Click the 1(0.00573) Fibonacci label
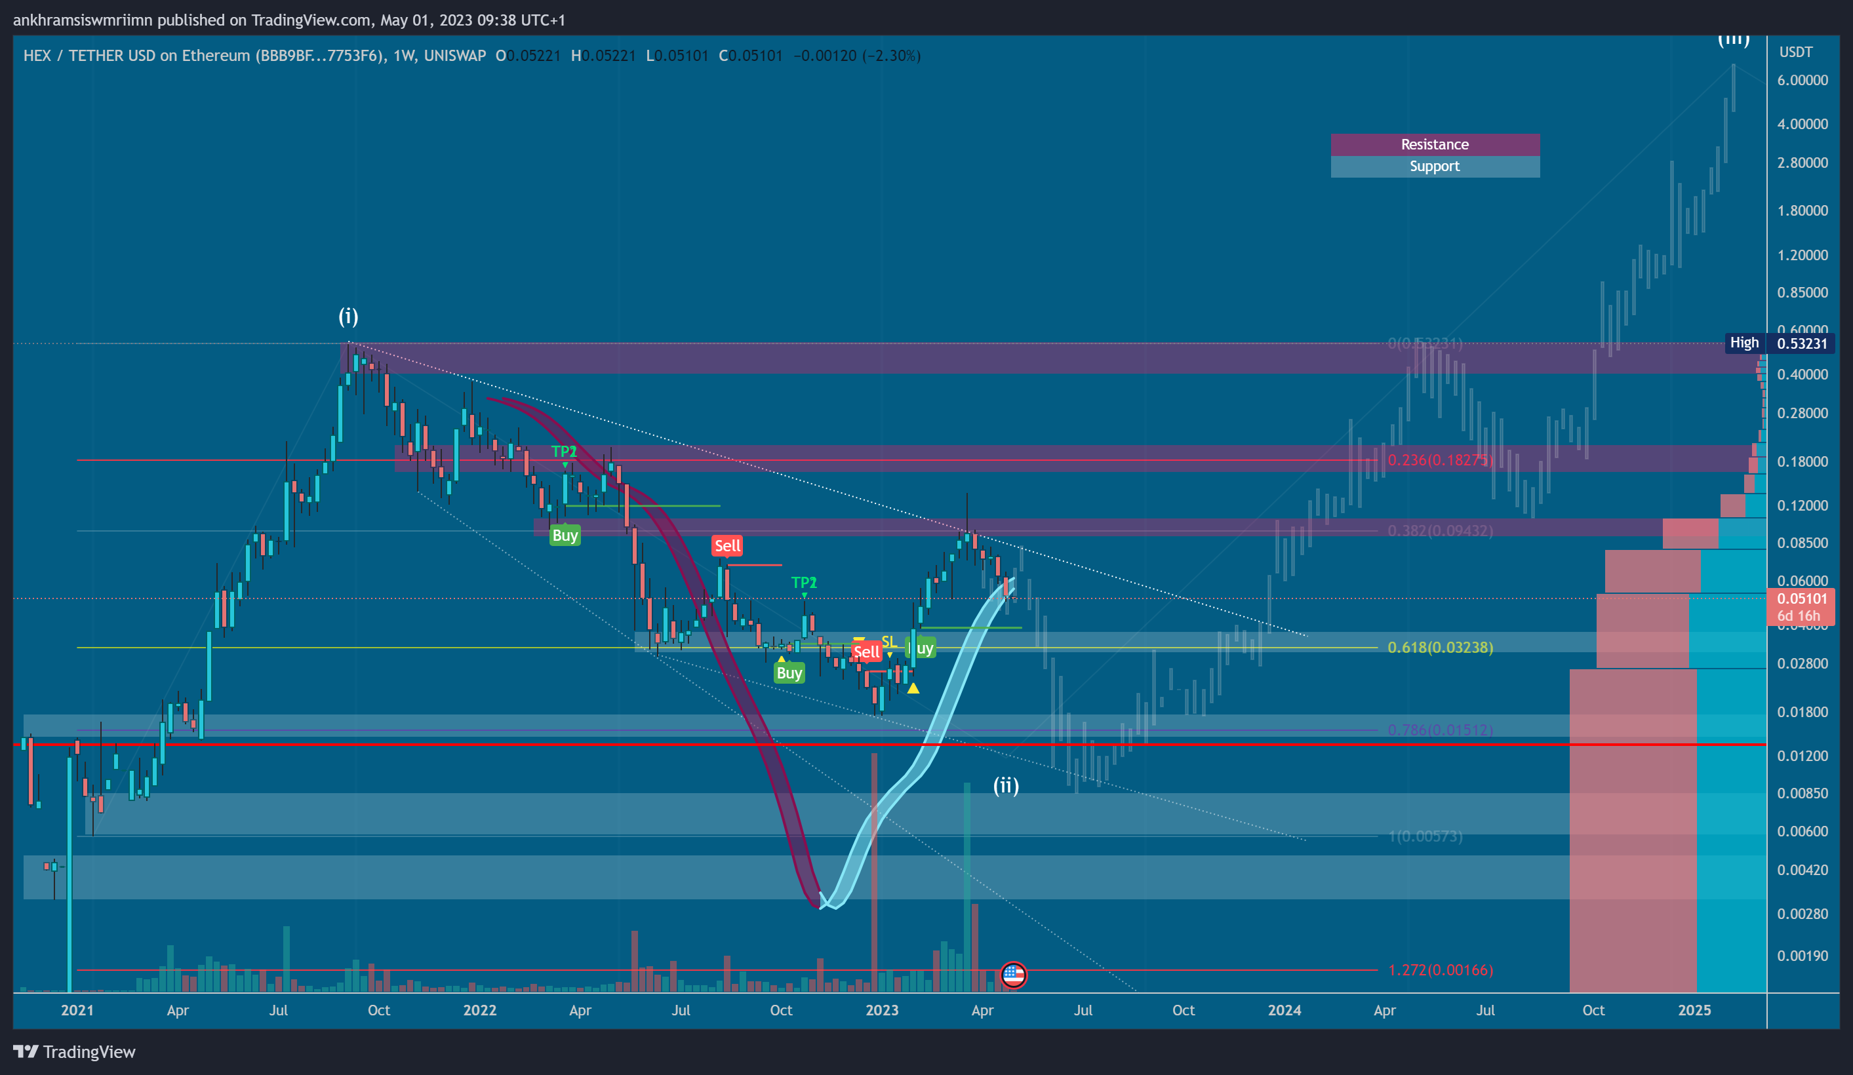Viewport: 1853px width, 1075px height. pyautogui.click(x=1425, y=836)
